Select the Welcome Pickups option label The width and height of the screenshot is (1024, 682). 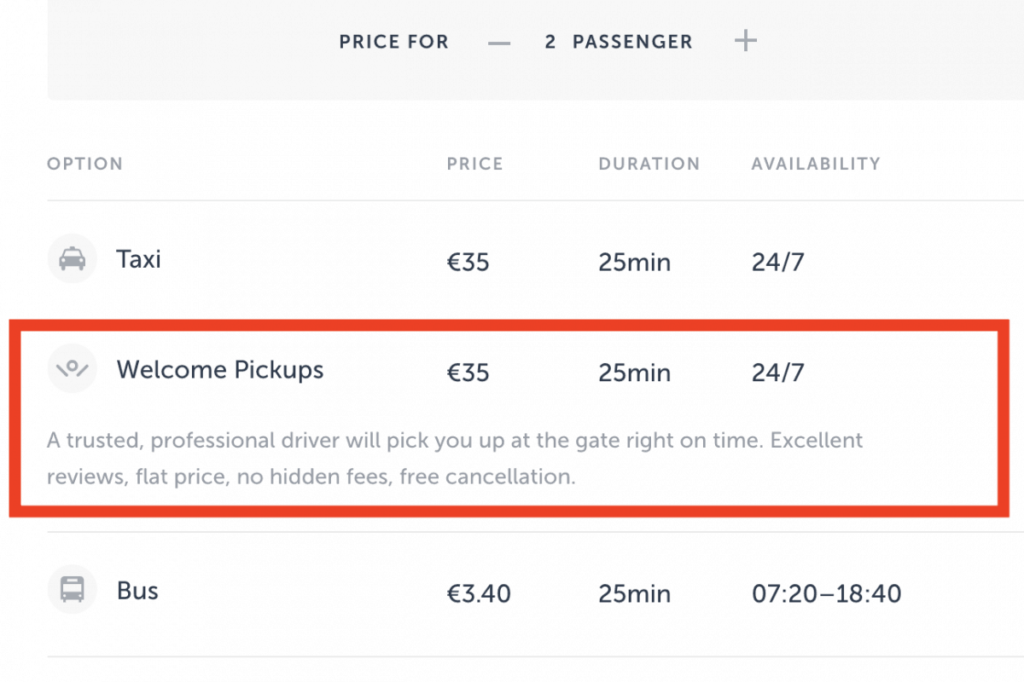[220, 369]
